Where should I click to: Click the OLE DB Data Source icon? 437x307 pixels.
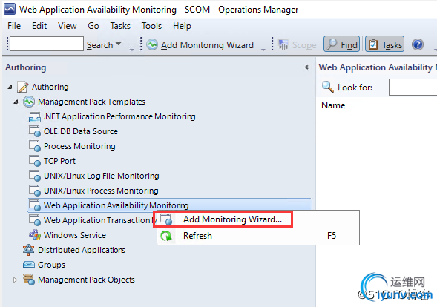click(x=35, y=131)
